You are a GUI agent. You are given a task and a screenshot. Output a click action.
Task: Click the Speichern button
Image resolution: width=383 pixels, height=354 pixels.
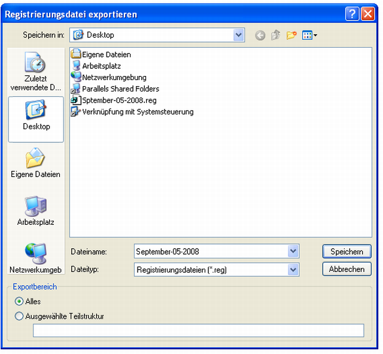[347, 252]
